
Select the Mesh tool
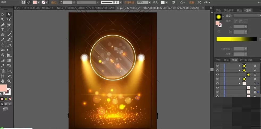3,60
